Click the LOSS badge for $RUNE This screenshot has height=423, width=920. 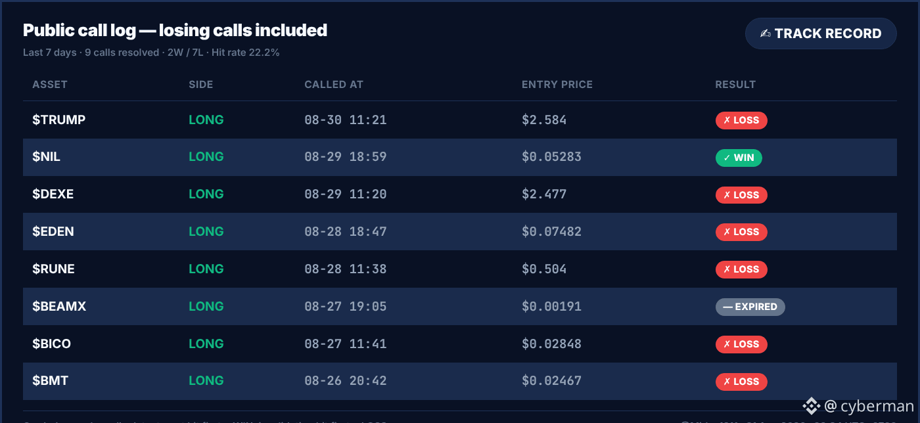[x=741, y=269]
